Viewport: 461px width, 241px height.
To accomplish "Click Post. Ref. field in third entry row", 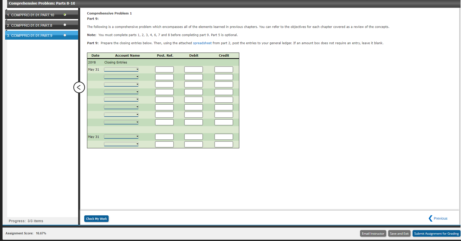I will [x=164, y=84].
